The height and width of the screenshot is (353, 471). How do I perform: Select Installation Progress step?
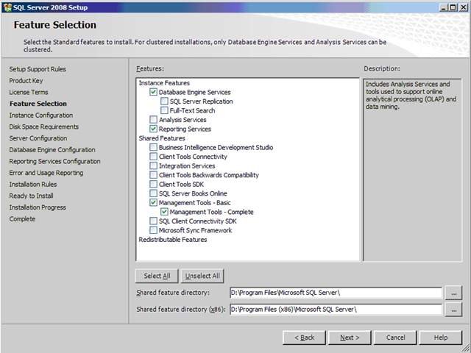[38, 207]
